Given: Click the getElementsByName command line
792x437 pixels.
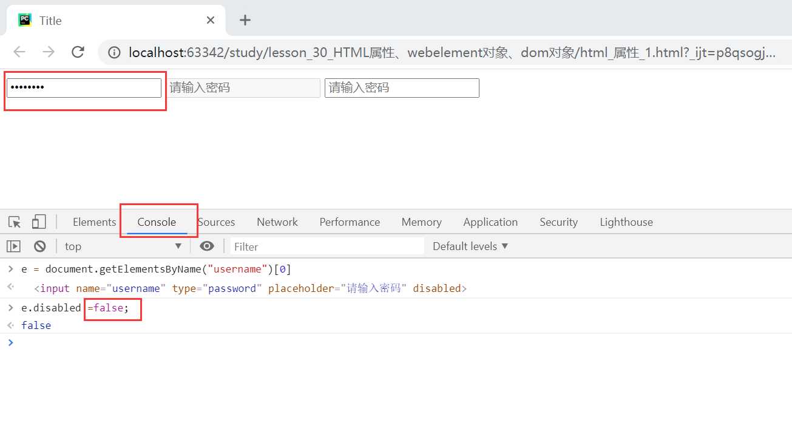Looking at the screenshot, I should click(x=157, y=269).
